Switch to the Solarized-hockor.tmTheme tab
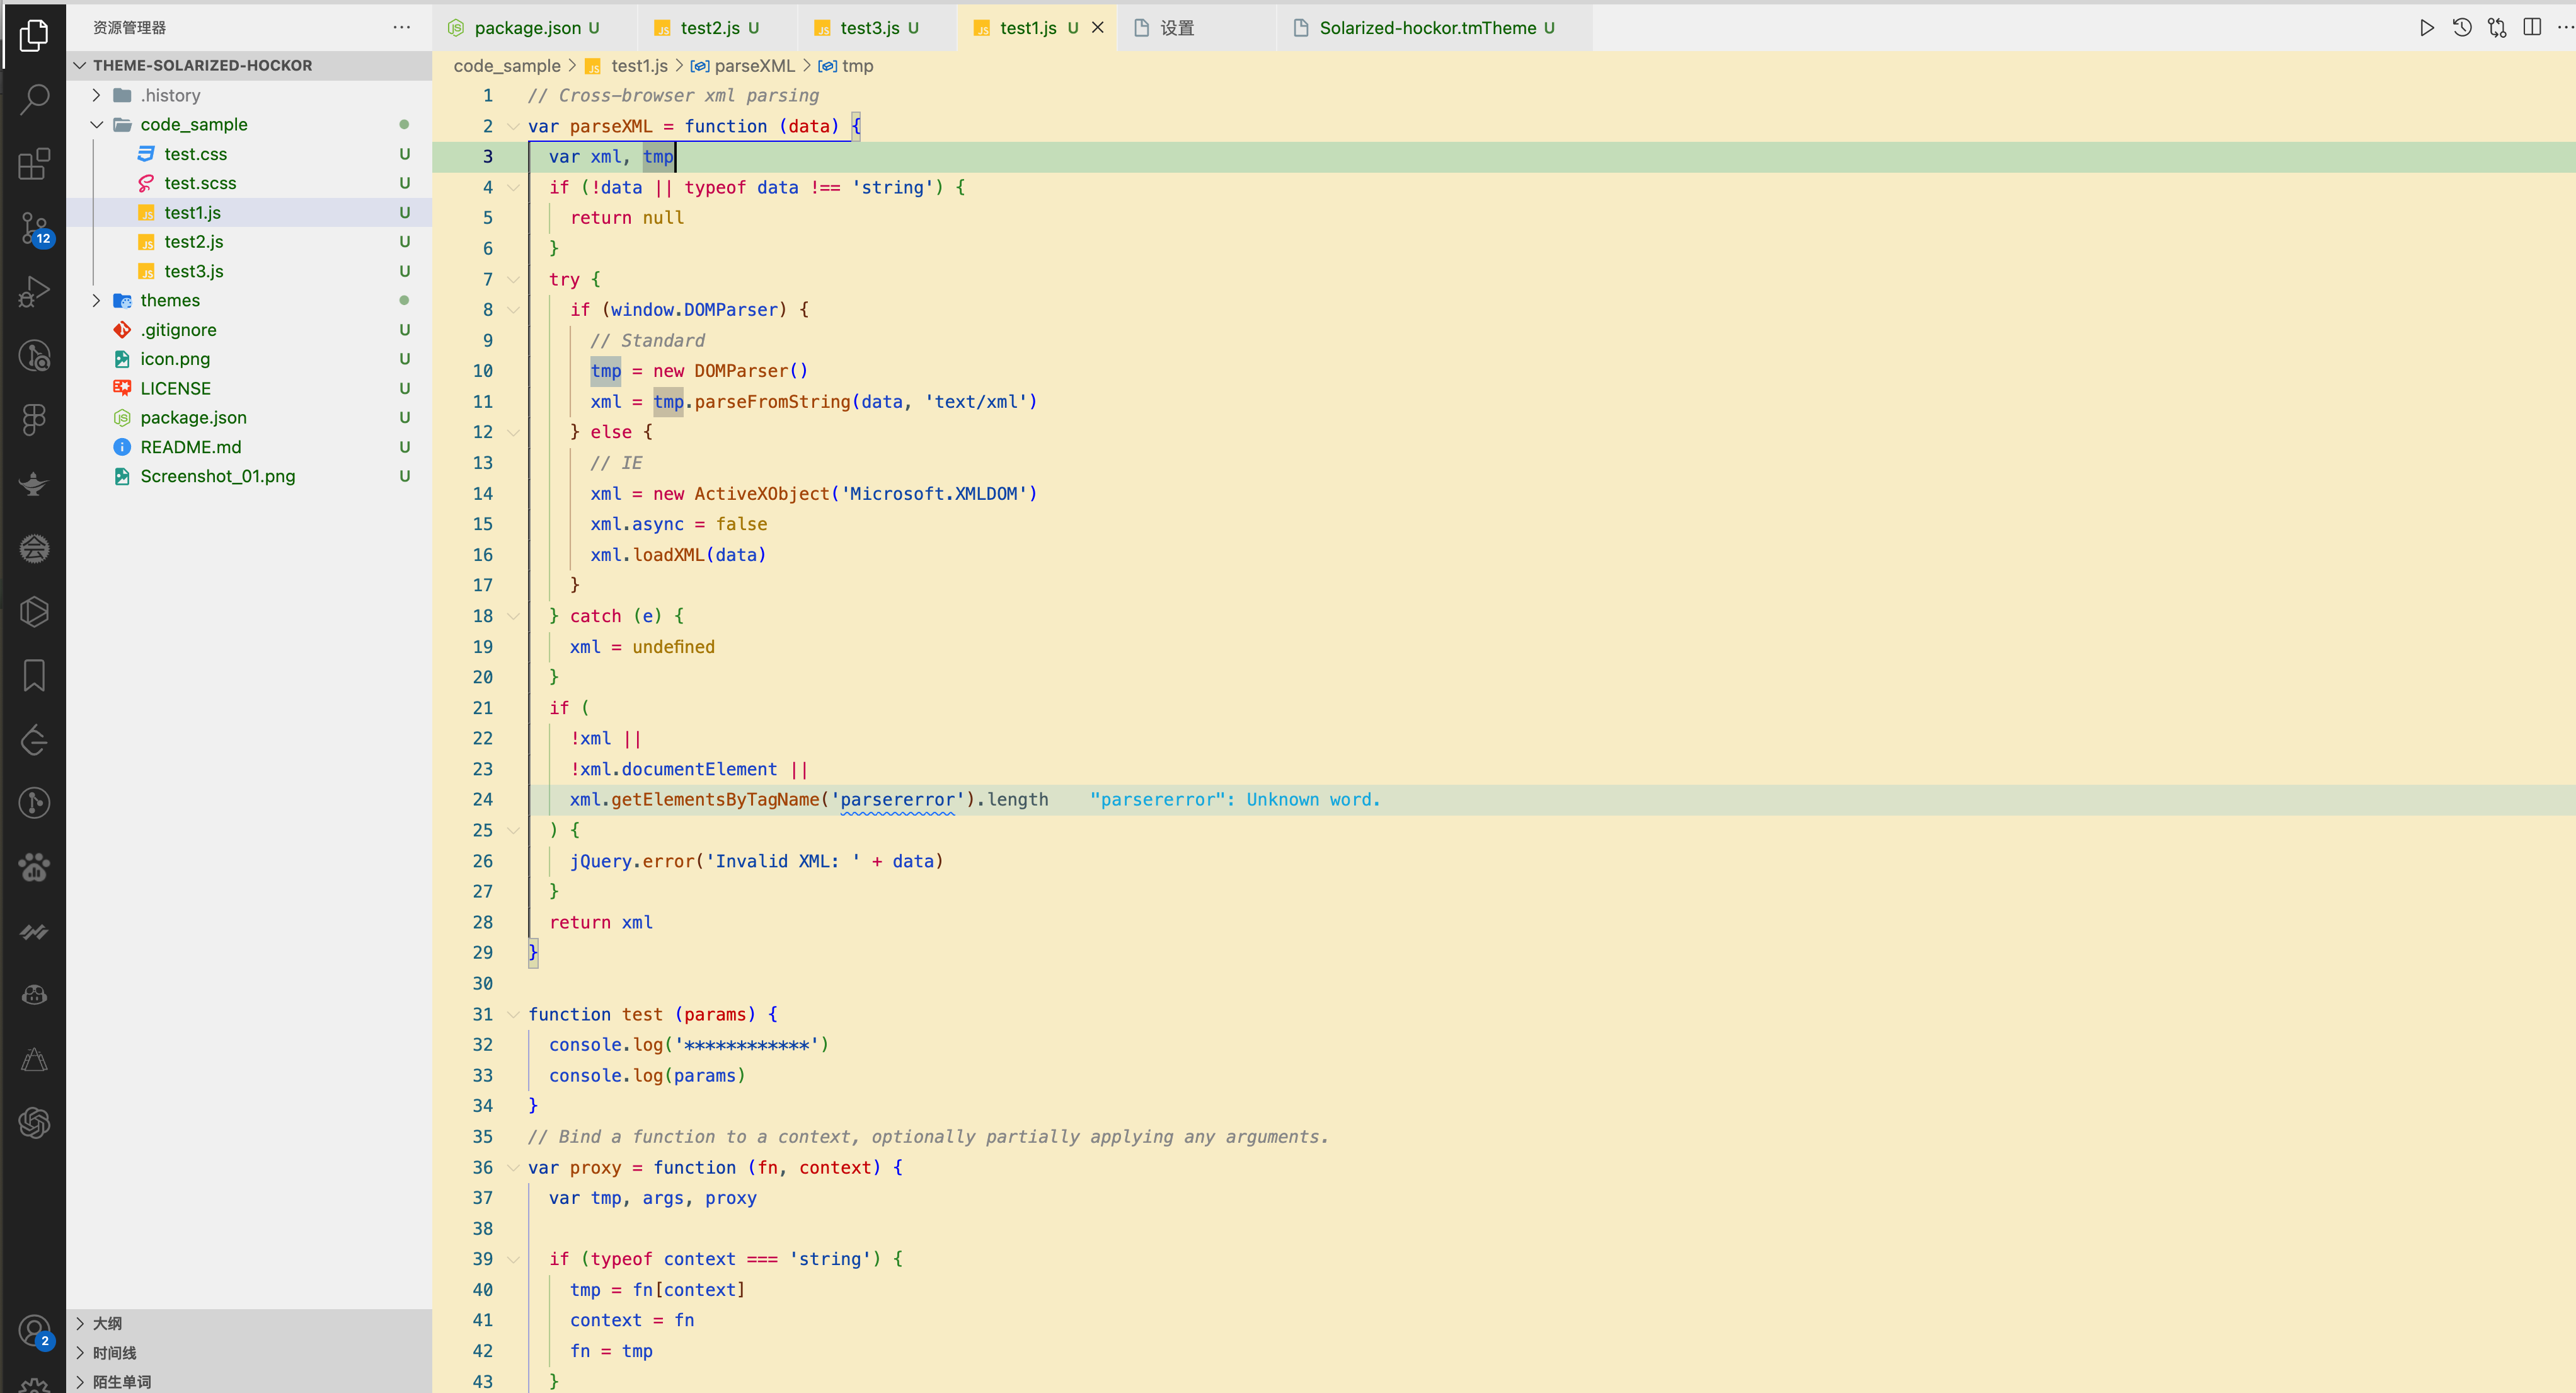Viewport: 2576px width, 1393px height. [1426, 28]
